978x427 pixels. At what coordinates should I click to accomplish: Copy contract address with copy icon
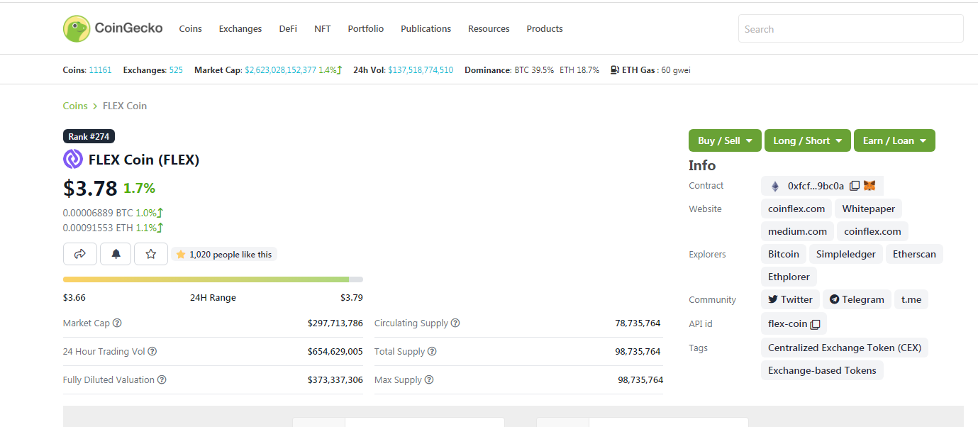tap(855, 186)
